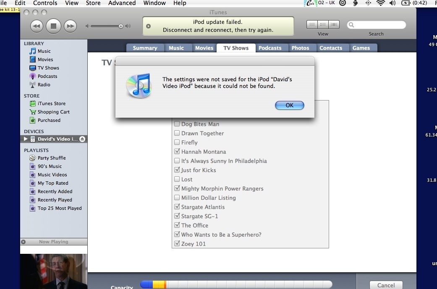Check the Dog Bites Man checkbox

[x=177, y=124]
